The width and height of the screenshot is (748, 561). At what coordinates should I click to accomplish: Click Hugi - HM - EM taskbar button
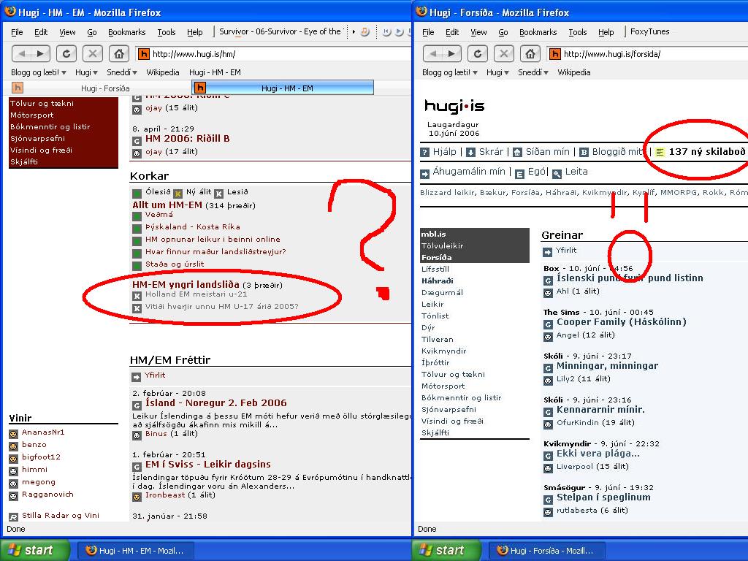point(135,551)
